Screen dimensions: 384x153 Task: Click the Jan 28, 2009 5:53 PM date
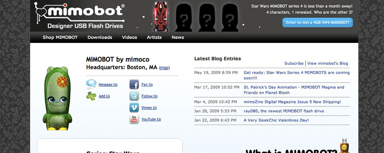[x=215, y=111]
